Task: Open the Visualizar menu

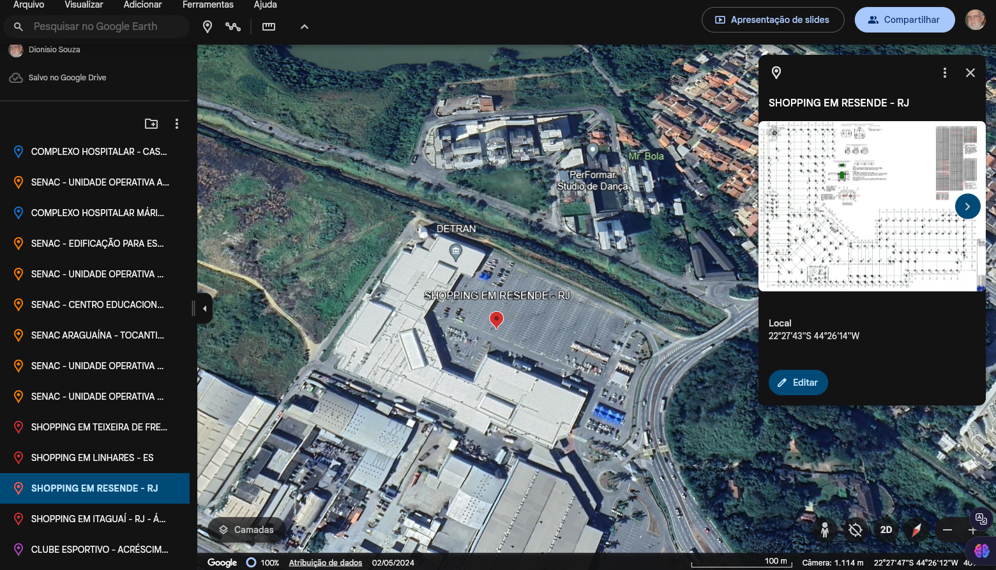Action: point(83,4)
